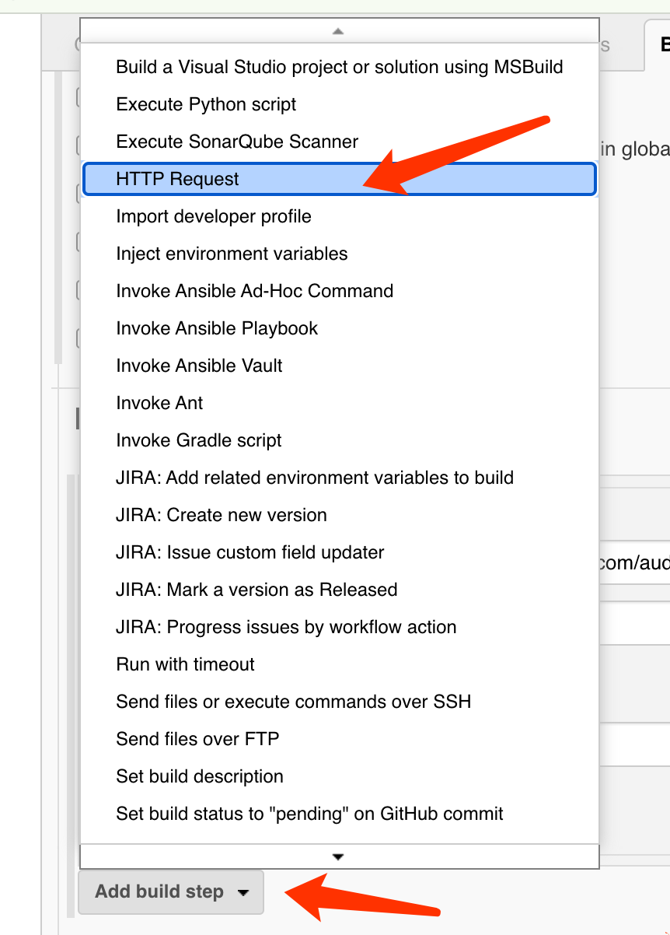Select Execute Python script option
670x935 pixels.
(x=339, y=104)
